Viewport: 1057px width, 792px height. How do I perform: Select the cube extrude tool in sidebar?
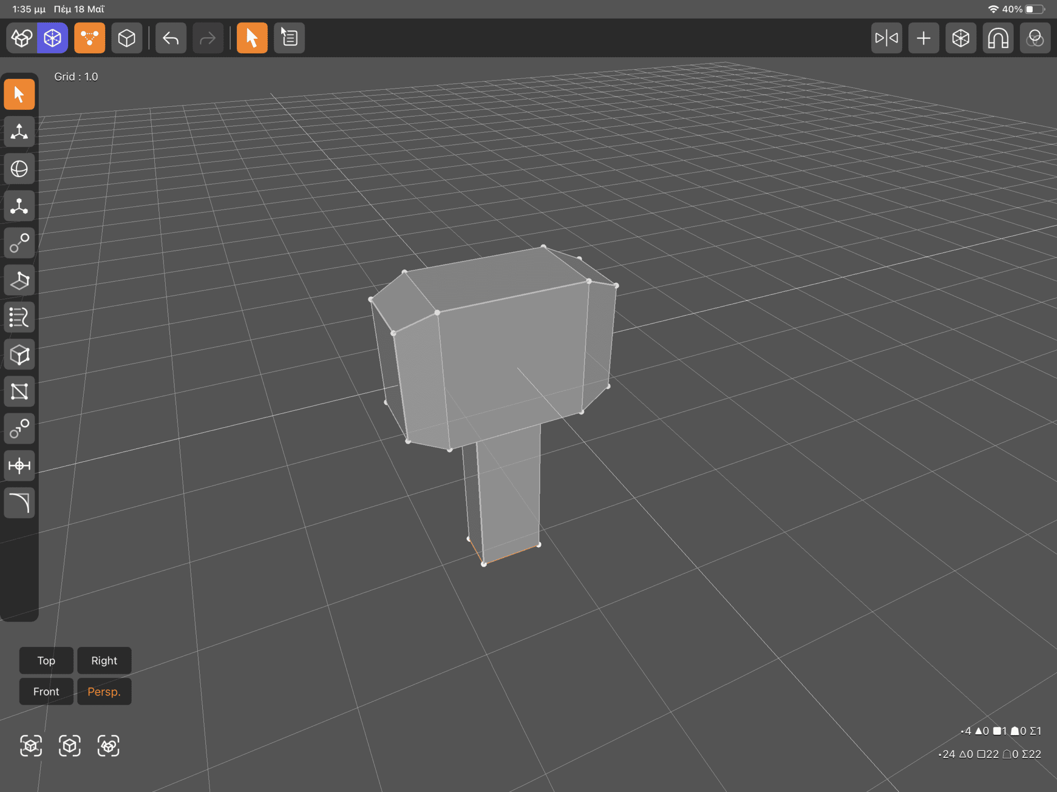pos(20,354)
